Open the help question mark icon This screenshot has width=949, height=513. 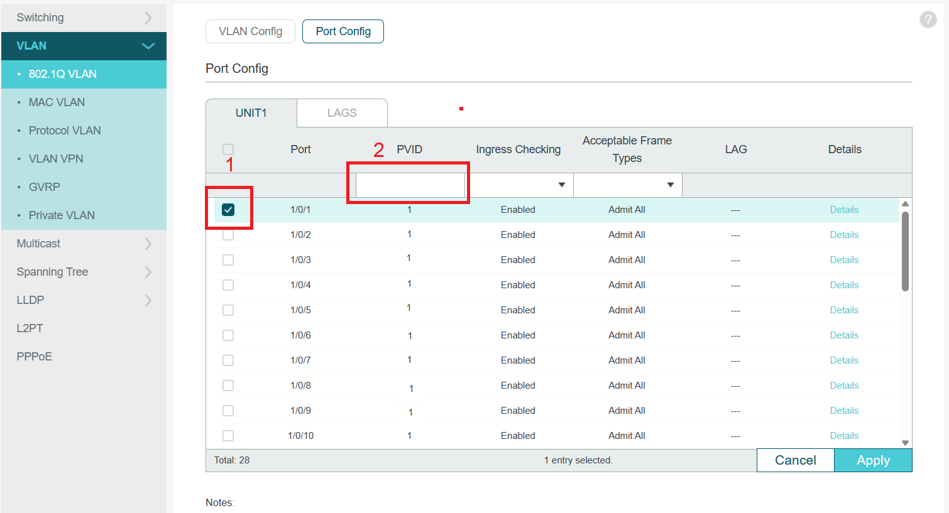(x=928, y=19)
